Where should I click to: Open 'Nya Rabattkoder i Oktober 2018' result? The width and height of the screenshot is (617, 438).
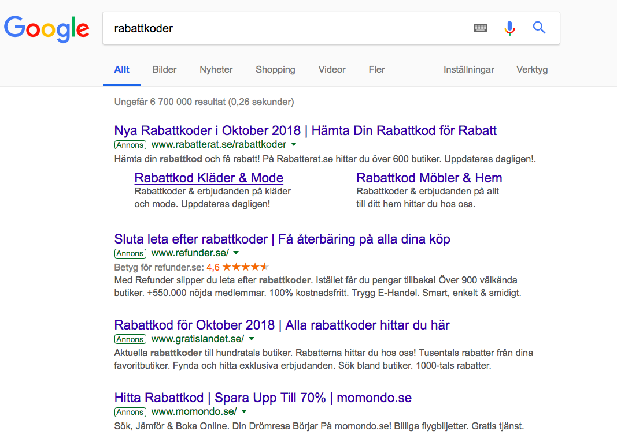305,130
